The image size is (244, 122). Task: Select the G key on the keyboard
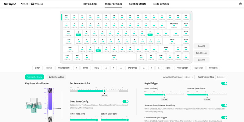pyautogui.click(x=110, y=41)
